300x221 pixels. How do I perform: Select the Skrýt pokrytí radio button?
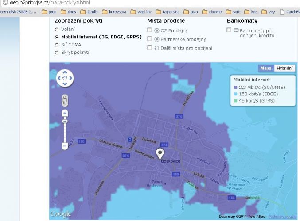[x=56, y=53]
